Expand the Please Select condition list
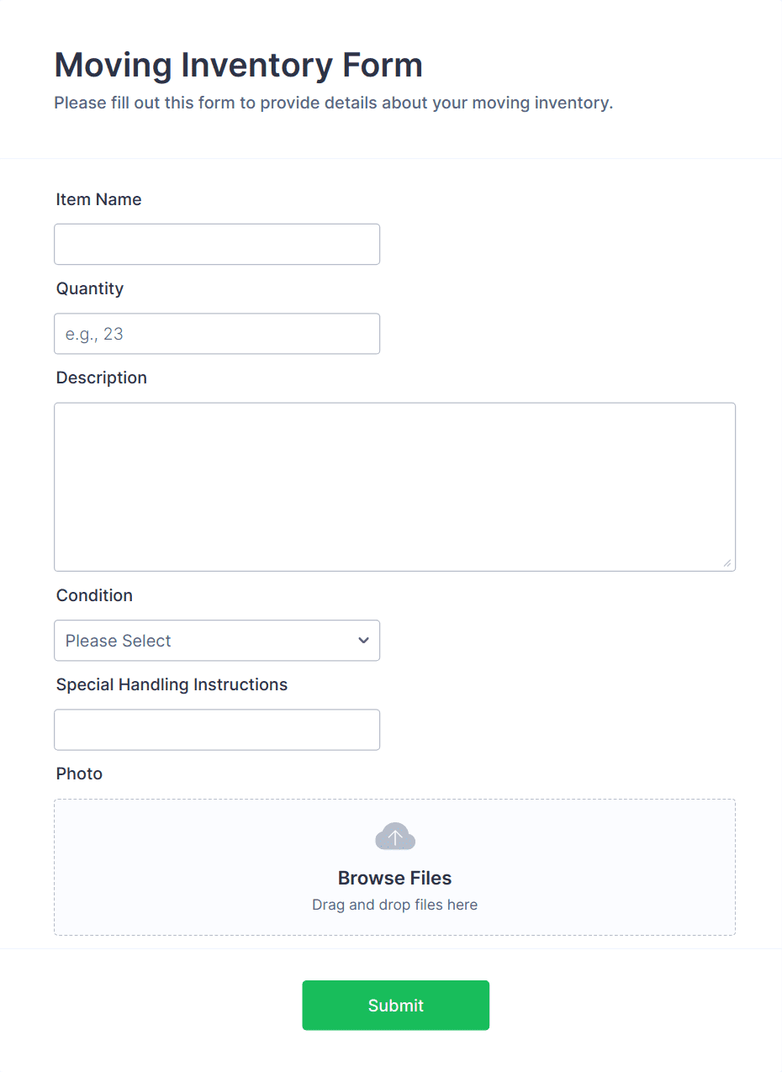Screen dimensions: 782x1072 (217, 641)
